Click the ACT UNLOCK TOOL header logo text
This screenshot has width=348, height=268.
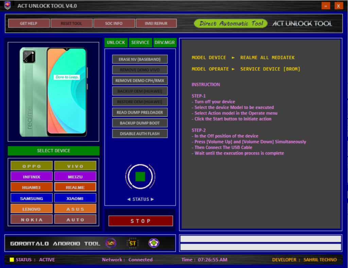[x=302, y=23]
